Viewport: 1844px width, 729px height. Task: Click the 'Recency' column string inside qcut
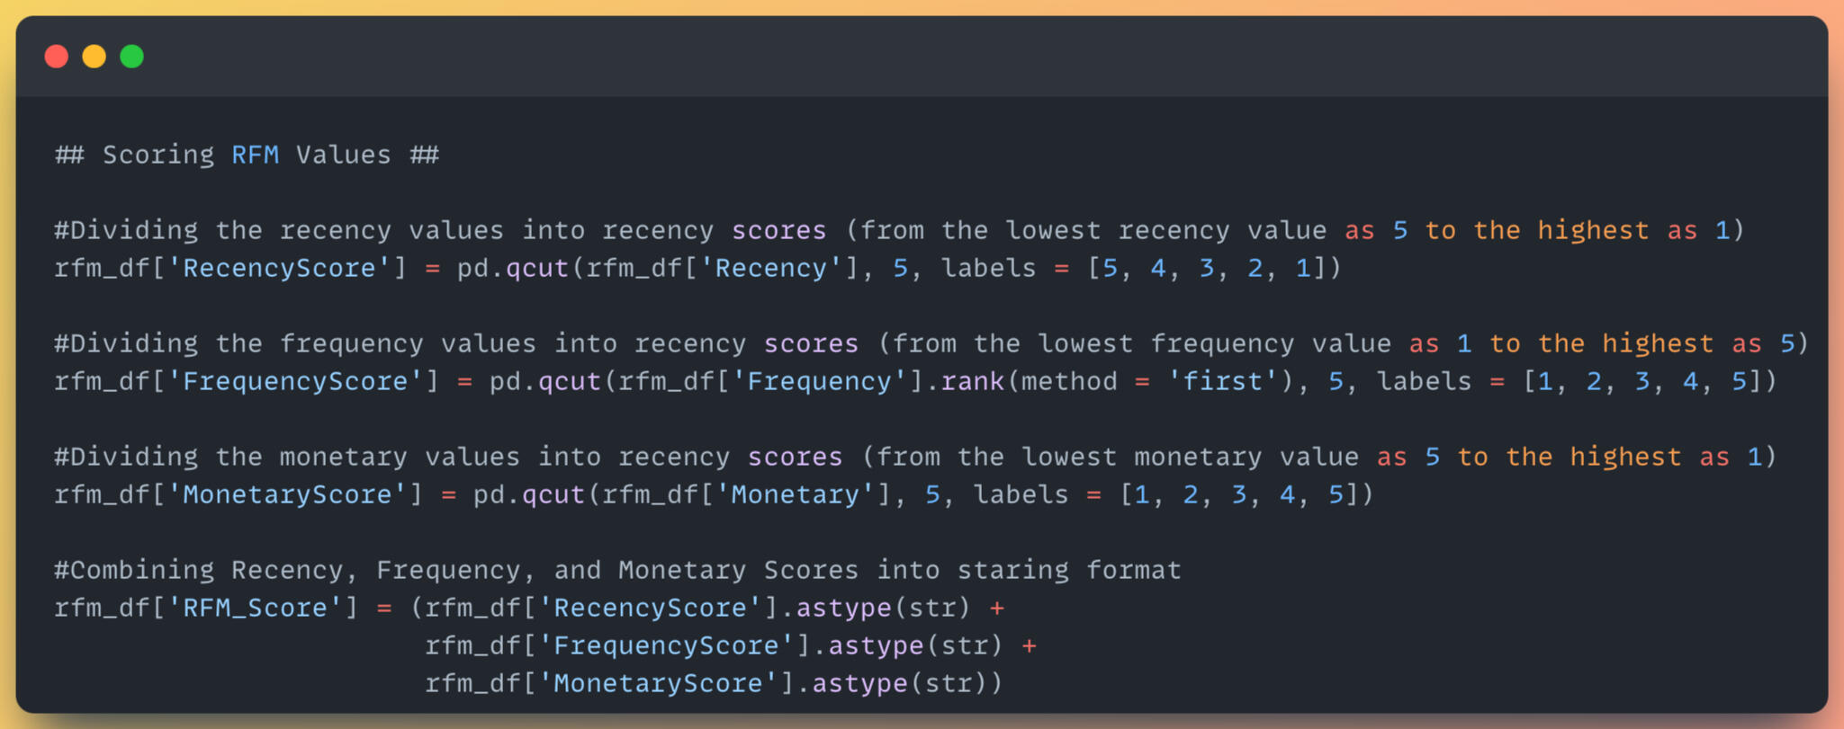[x=771, y=268]
